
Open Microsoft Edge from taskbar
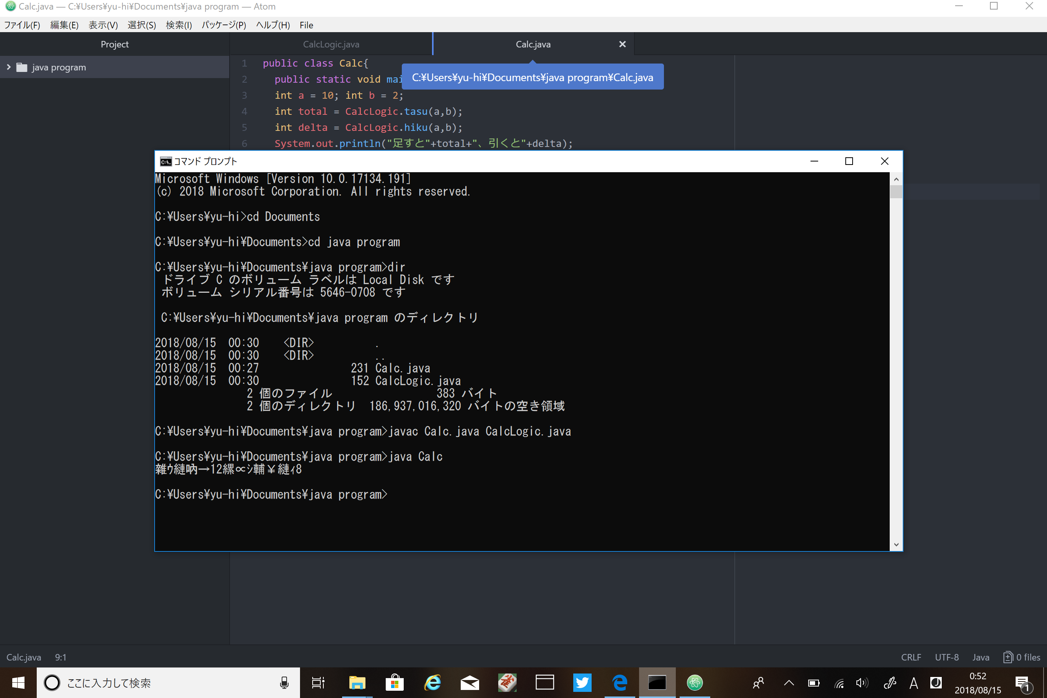point(620,682)
